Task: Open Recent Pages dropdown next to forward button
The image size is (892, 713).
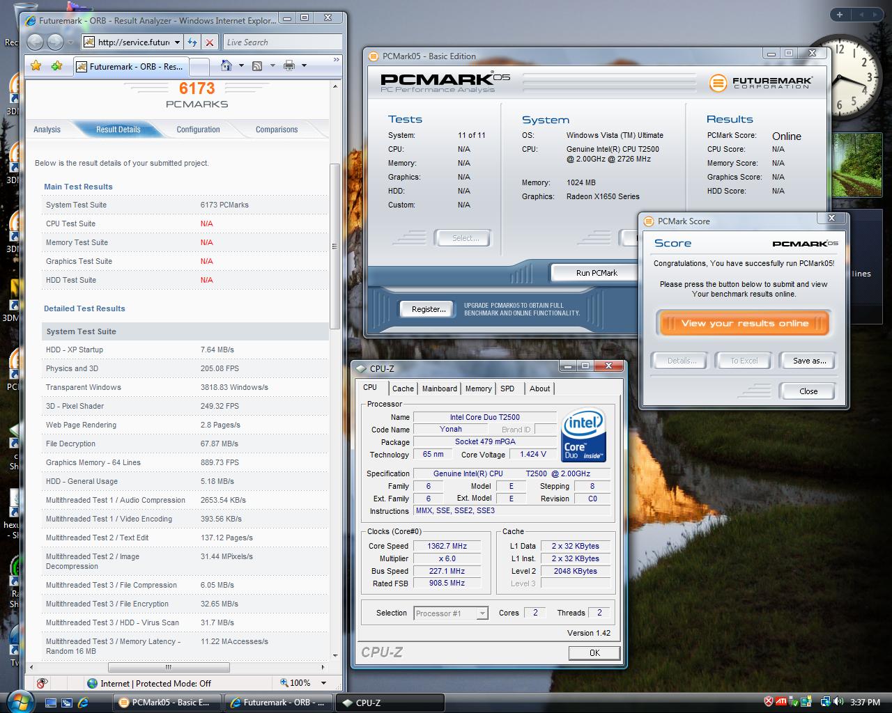Action: pos(72,42)
